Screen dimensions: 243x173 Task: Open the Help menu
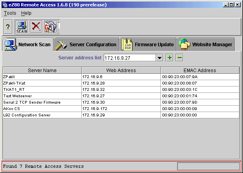coord(26,13)
